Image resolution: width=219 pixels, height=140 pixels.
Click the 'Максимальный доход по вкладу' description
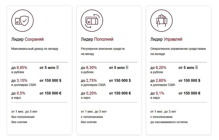(x=35, y=49)
